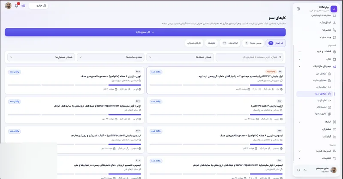
Task: Click the اولویت زیاد priority badge
Action: coord(271,72)
